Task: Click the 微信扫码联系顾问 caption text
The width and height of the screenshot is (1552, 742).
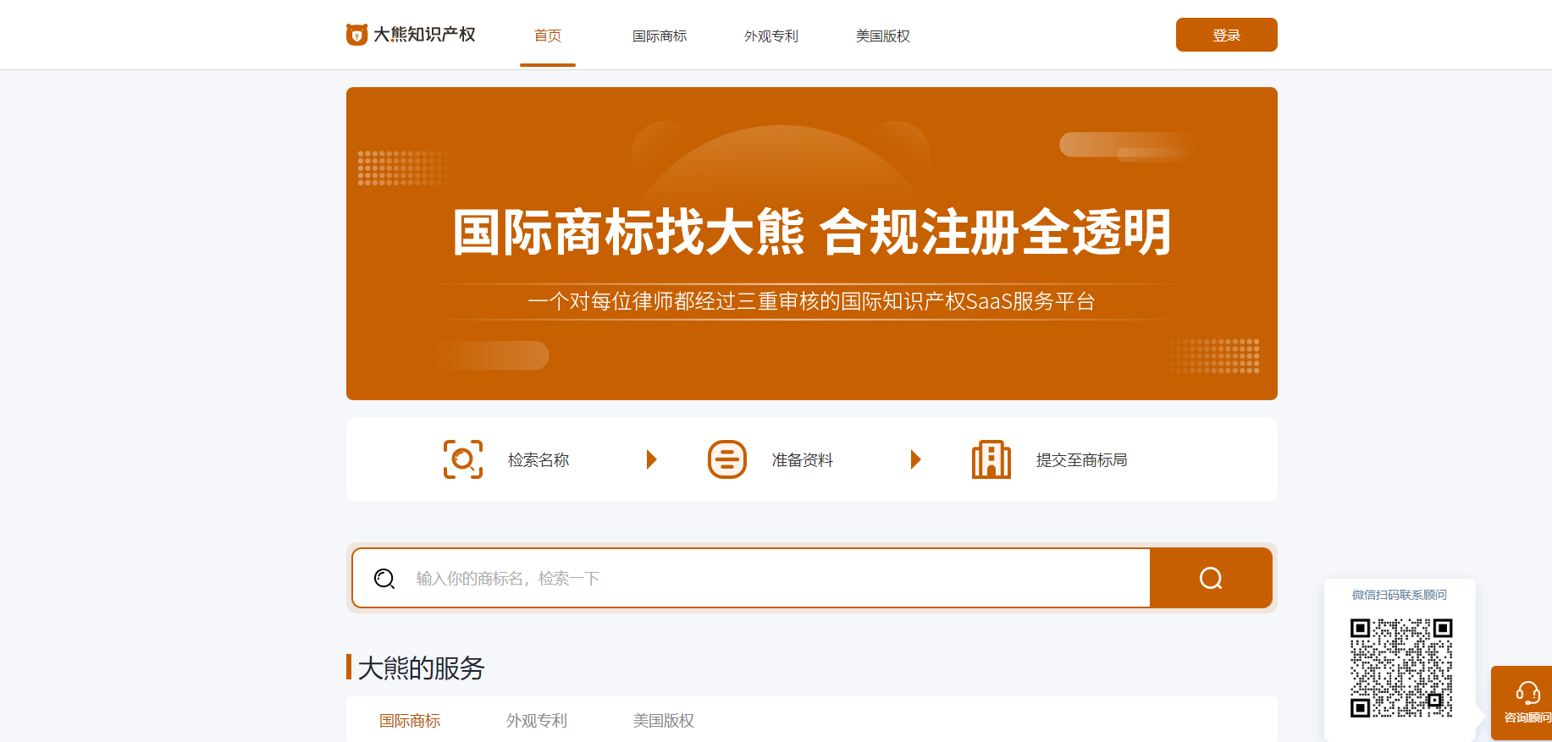Action: point(1400,595)
